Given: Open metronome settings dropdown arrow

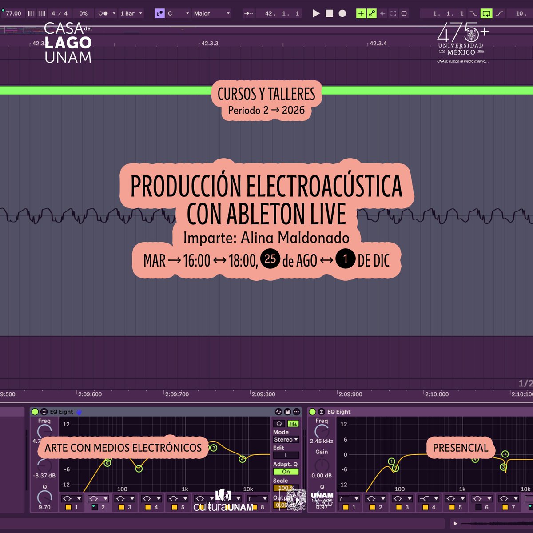Looking at the screenshot, I should point(114,13).
